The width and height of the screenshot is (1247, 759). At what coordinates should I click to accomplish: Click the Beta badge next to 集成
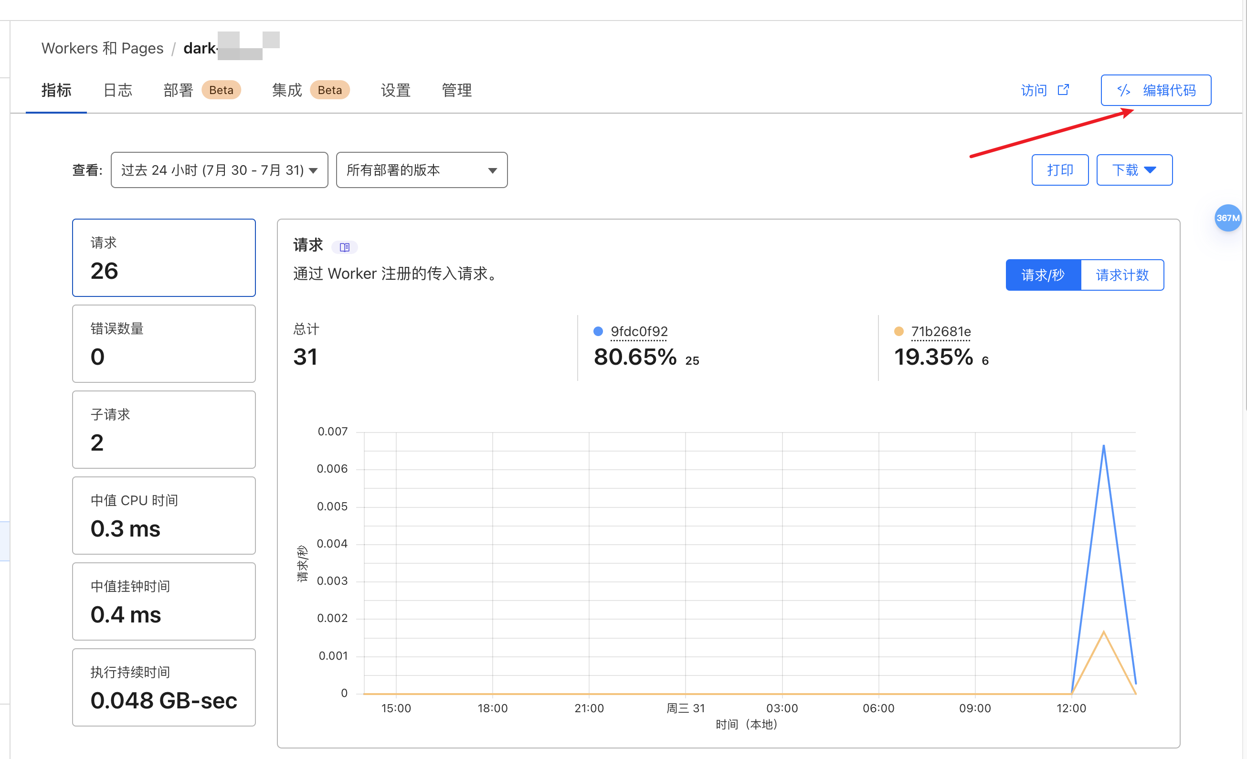click(x=329, y=90)
